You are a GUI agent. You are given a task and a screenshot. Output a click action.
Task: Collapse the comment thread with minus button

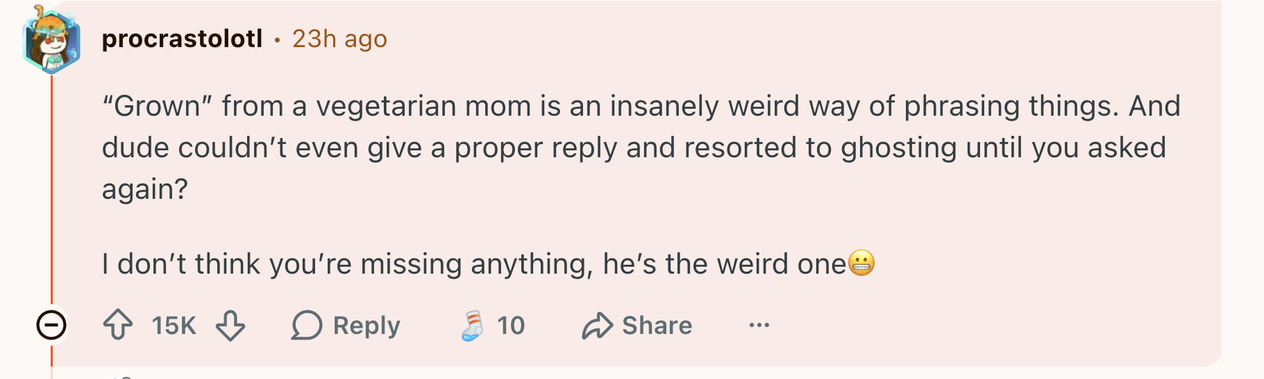pos(51,325)
